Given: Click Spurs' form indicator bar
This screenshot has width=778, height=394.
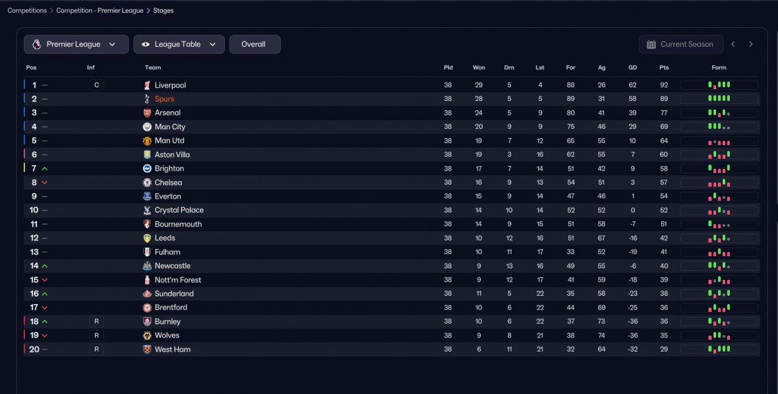Looking at the screenshot, I should point(719,99).
